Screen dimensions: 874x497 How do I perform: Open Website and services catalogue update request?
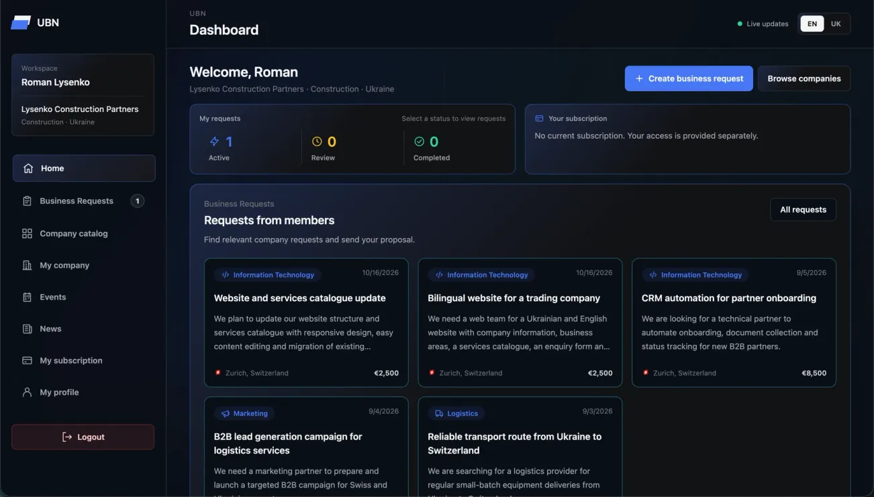[306, 323]
